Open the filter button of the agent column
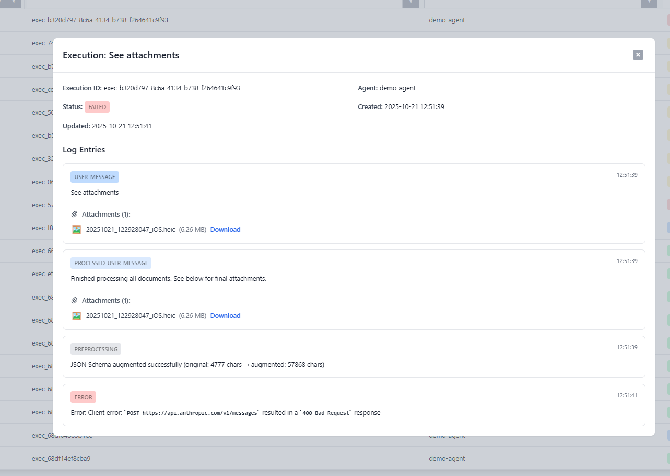This screenshot has width=670, height=476. point(649,3)
